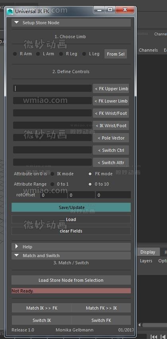Screen dimensions: 167x339
Task: Click the Save/Update button
Action: tap(71, 207)
